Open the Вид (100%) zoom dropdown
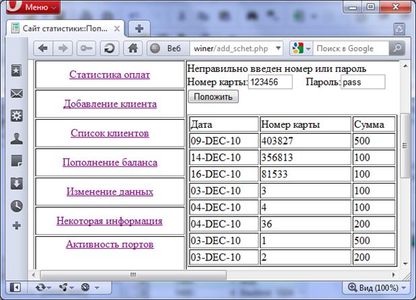 click(373, 287)
